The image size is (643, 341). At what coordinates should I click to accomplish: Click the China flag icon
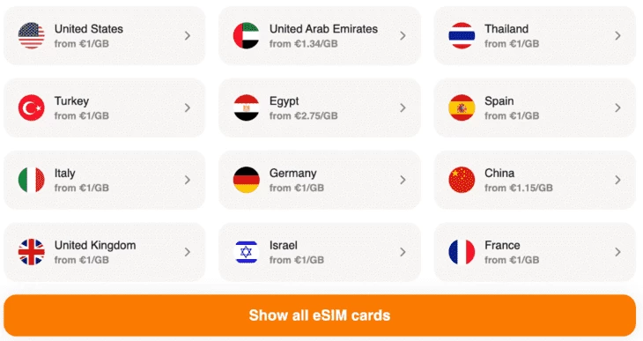tap(462, 180)
